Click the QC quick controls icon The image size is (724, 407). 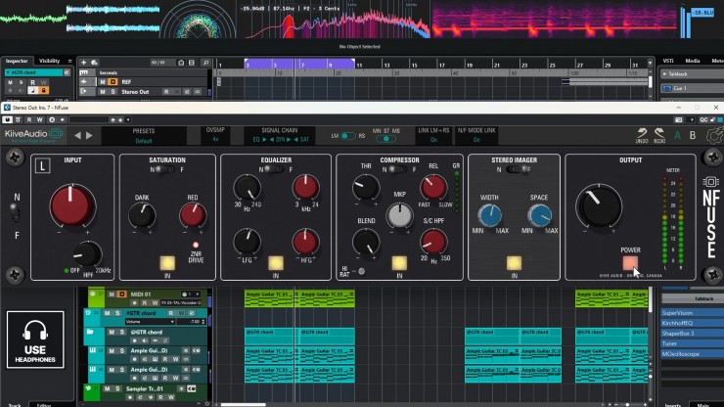[x=703, y=119]
